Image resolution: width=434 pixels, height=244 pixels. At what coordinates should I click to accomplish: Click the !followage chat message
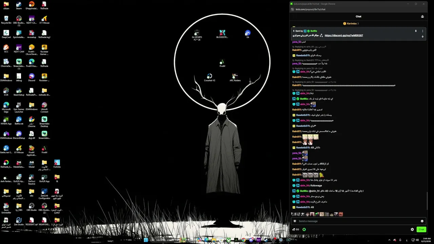(316, 185)
